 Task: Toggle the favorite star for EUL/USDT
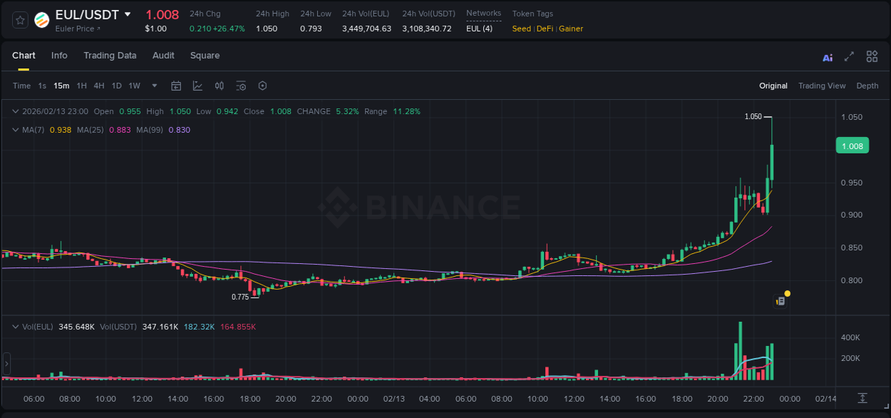coord(19,19)
